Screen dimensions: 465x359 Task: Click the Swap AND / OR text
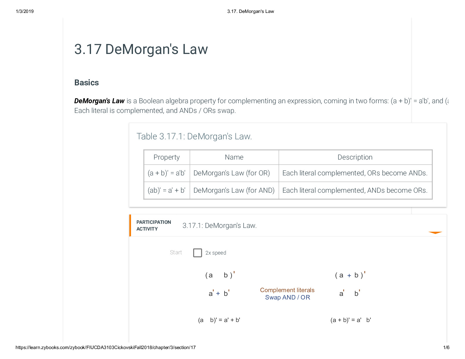pos(287,297)
